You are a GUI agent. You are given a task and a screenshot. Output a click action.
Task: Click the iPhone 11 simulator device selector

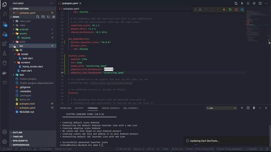point(230,149)
